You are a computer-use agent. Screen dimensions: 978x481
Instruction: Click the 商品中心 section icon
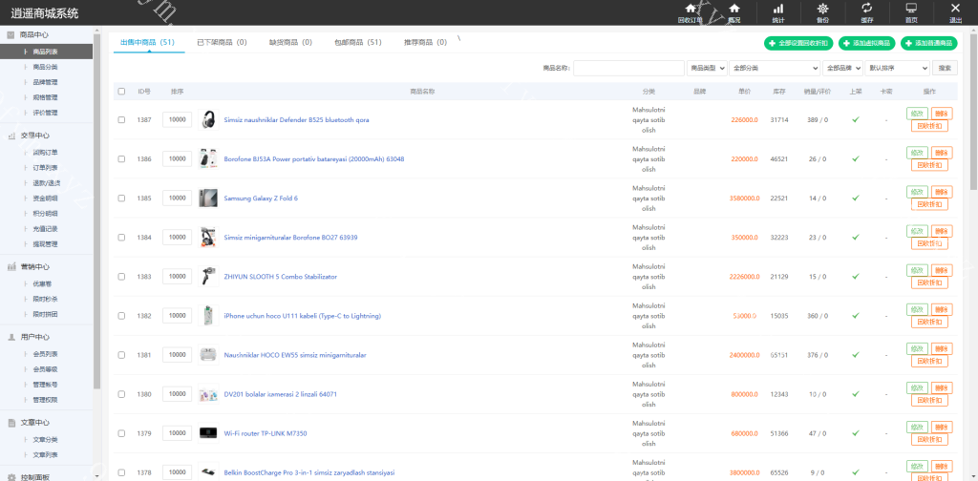click(11, 35)
